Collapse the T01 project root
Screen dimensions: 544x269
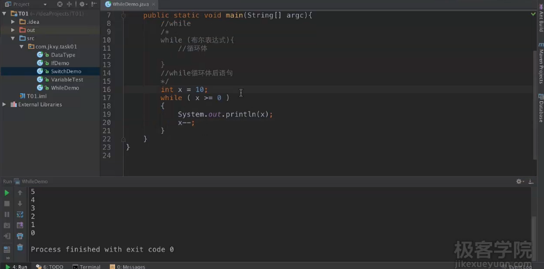click(x=4, y=14)
